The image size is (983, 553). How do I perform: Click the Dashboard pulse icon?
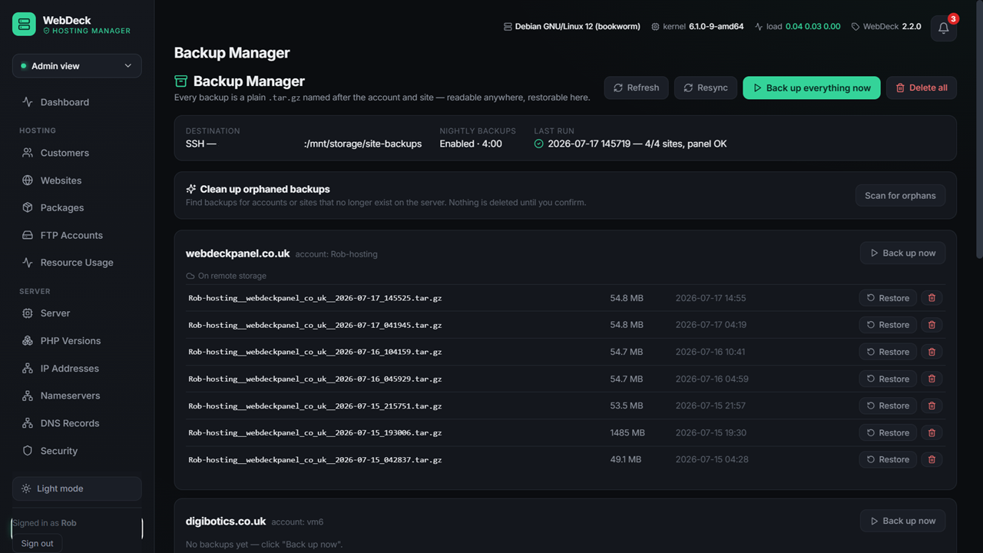point(28,102)
